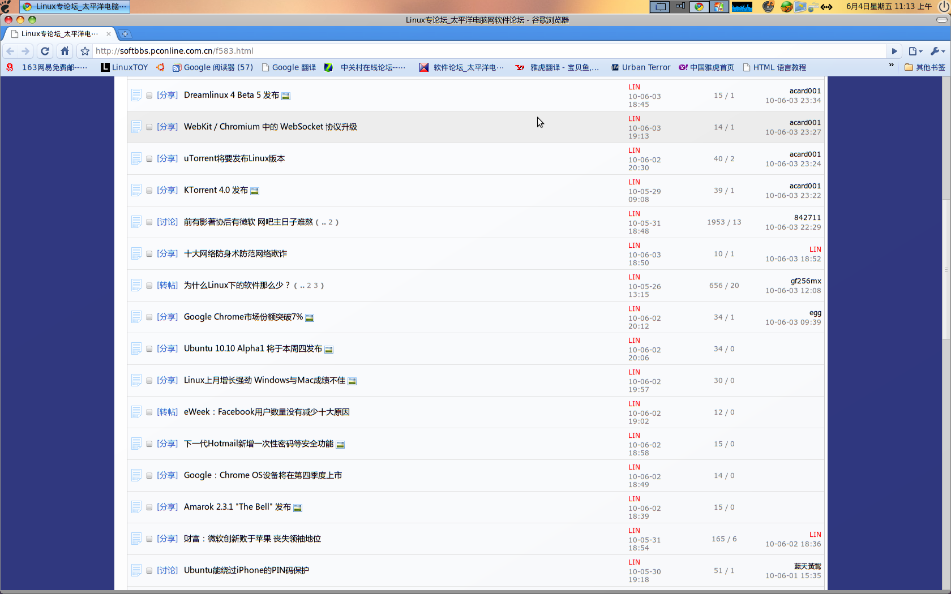Open thread eWeek：Facebook用户数量没有减少十大原因
951x594 pixels.
click(267, 412)
